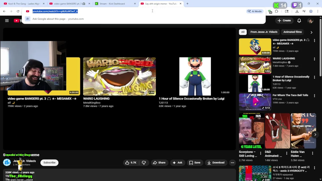
Task: Click the AI Mode button in address bar
Action: click(255, 11)
